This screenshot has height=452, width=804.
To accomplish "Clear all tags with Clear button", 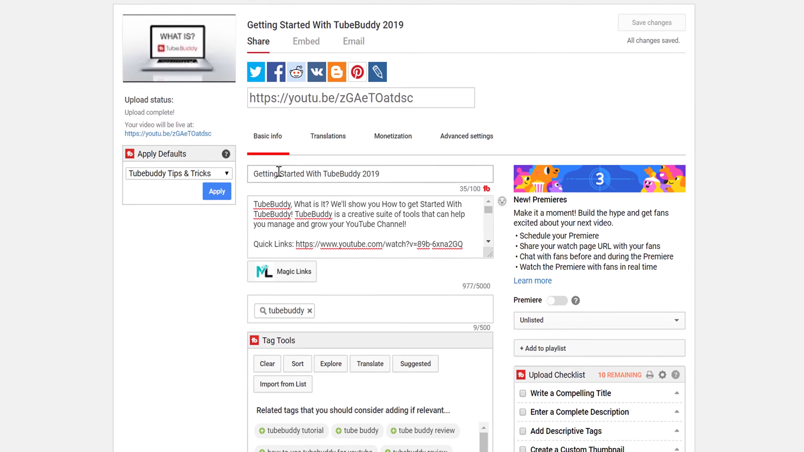I will (267, 364).
